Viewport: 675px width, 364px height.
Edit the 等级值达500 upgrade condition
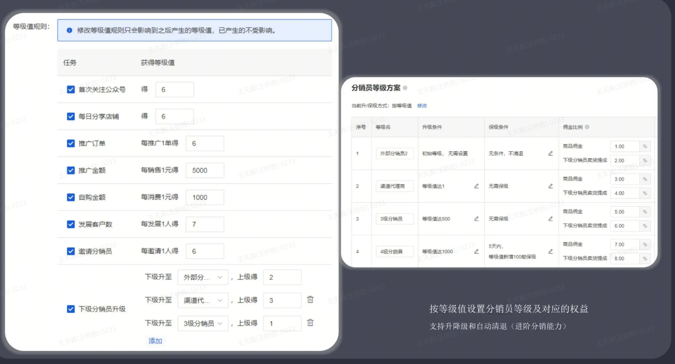tap(476, 219)
